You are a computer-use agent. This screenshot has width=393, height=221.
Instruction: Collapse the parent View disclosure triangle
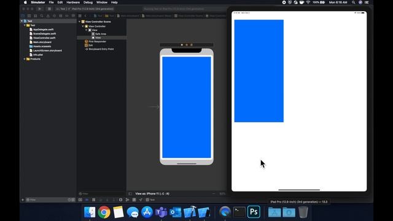click(x=86, y=30)
